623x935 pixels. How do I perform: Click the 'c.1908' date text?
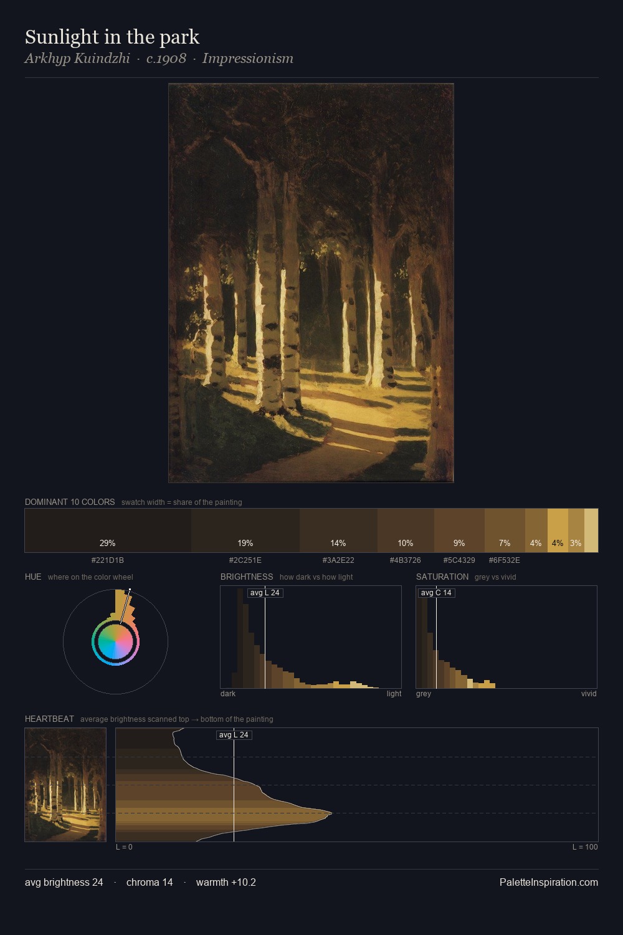click(x=166, y=59)
